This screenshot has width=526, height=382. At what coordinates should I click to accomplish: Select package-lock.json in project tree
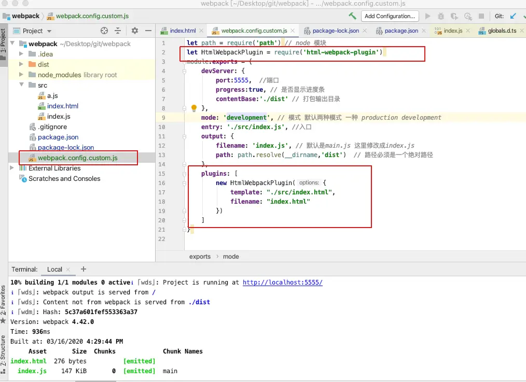click(66, 147)
